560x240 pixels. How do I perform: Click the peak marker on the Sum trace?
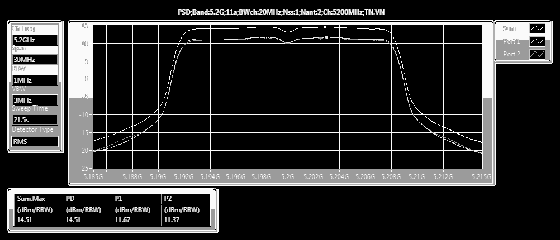(325, 27)
